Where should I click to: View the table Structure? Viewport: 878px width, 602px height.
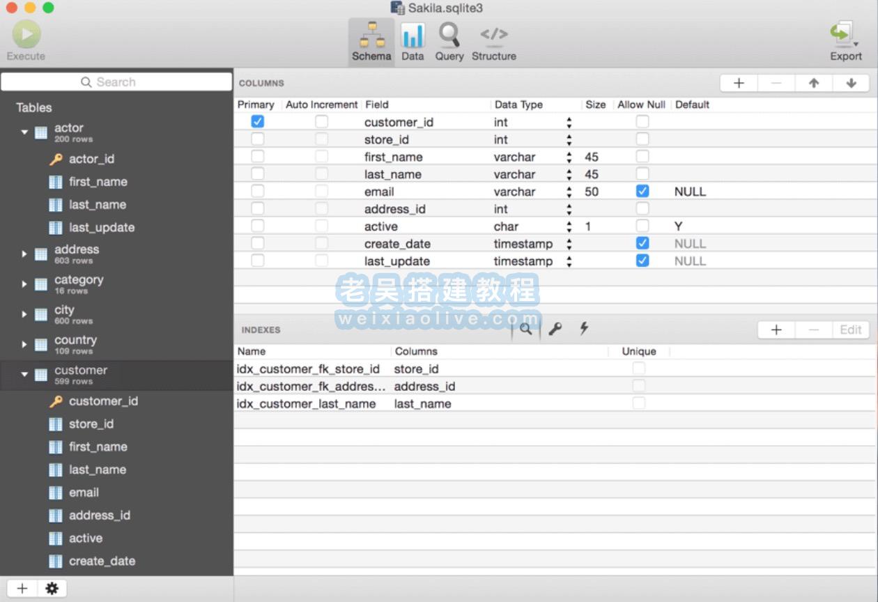click(493, 40)
